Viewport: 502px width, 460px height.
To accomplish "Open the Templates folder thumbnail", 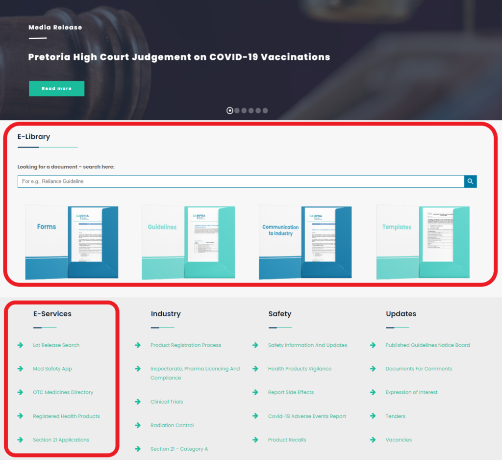I will tap(423, 242).
